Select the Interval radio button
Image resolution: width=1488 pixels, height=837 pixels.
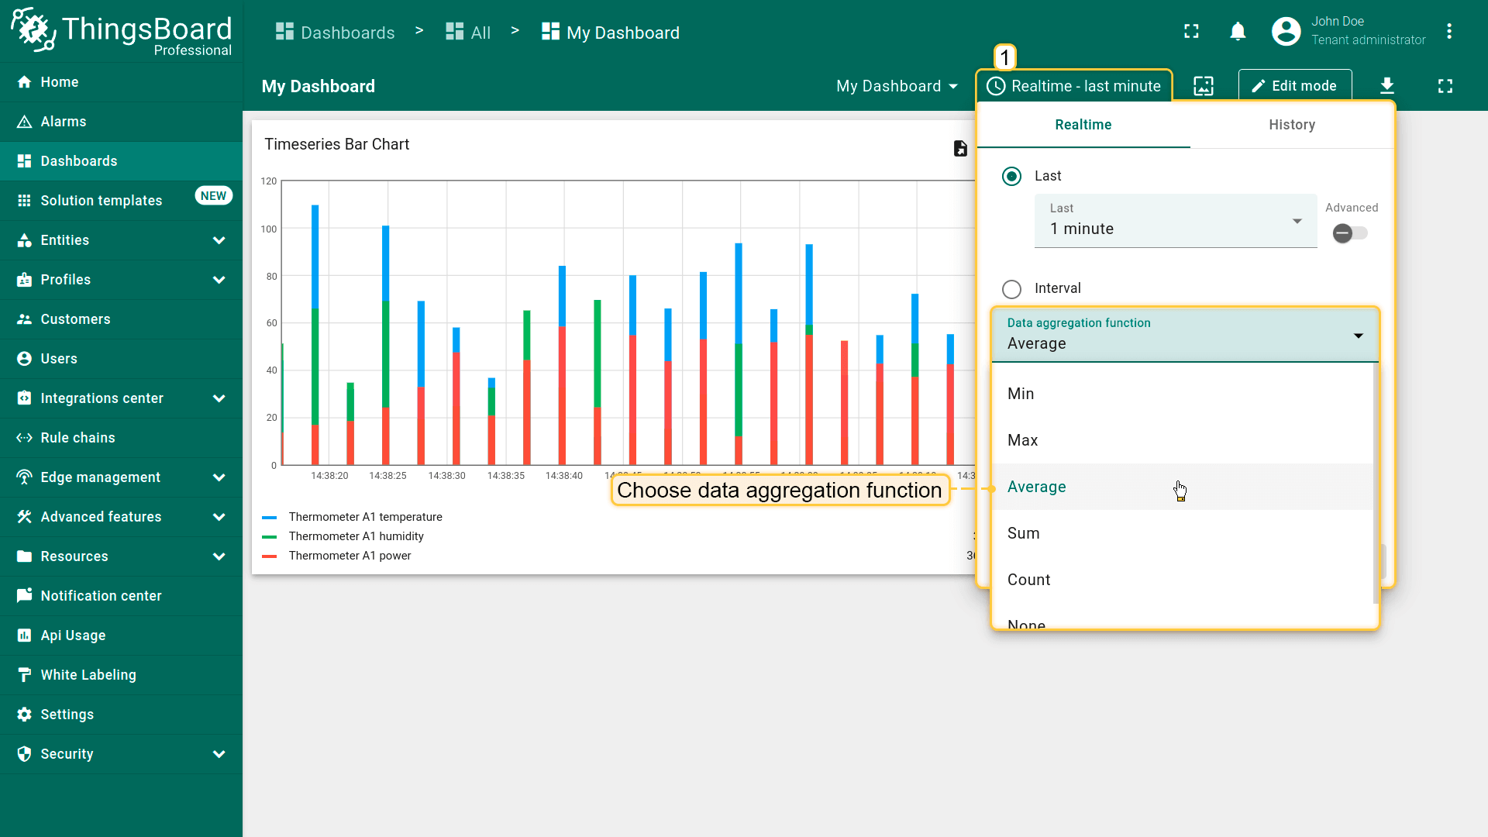point(1011,289)
